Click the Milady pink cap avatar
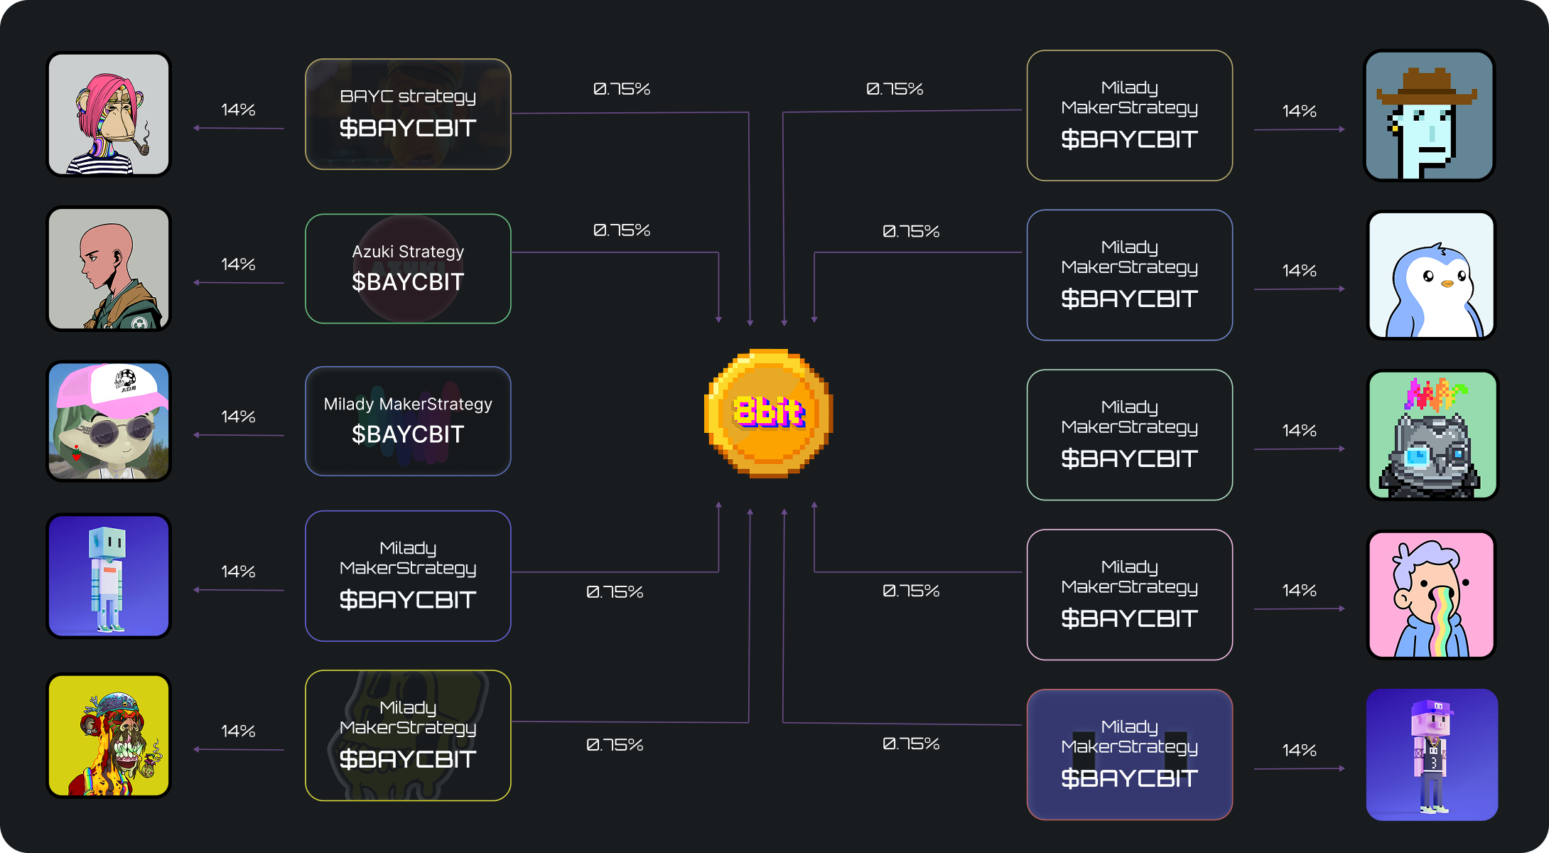This screenshot has height=853, width=1549. [x=109, y=421]
